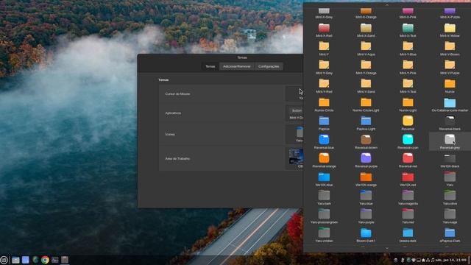Launch the file manager from the panel
The height and width of the screenshot is (265, 471).
[15, 260]
